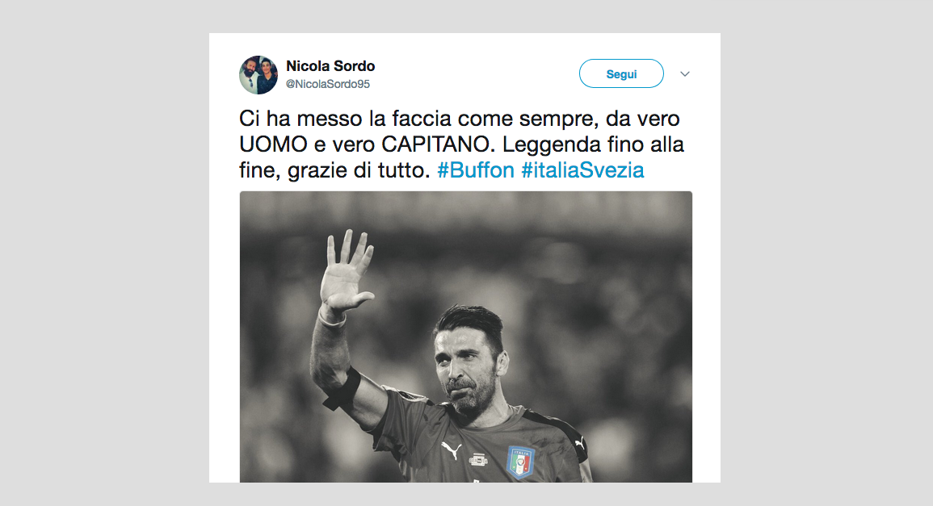Open the black-and-white tweet photo

click(x=466, y=337)
